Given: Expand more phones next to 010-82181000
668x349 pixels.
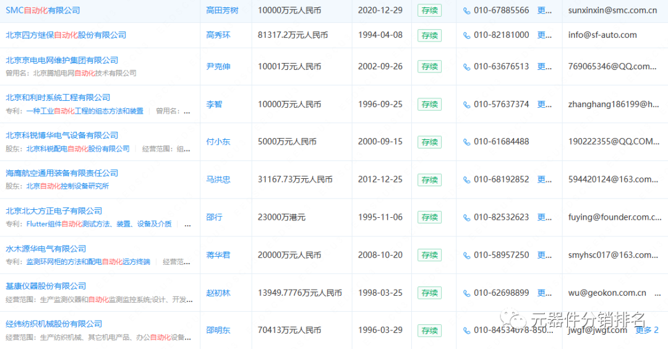Looking at the screenshot, I should pos(544,35).
